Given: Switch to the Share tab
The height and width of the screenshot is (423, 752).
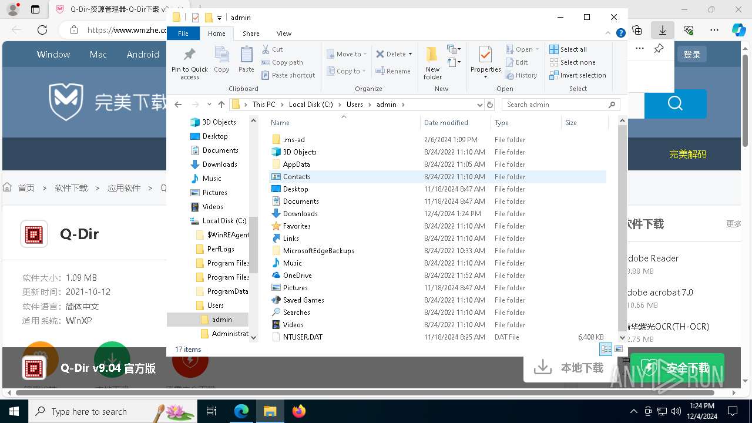Looking at the screenshot, I should (x=251, y=33).
